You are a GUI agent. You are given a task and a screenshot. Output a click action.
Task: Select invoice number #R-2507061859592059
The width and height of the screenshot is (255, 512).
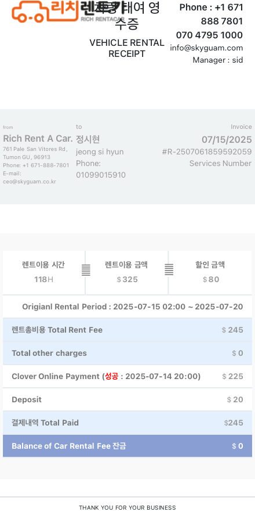207,152
